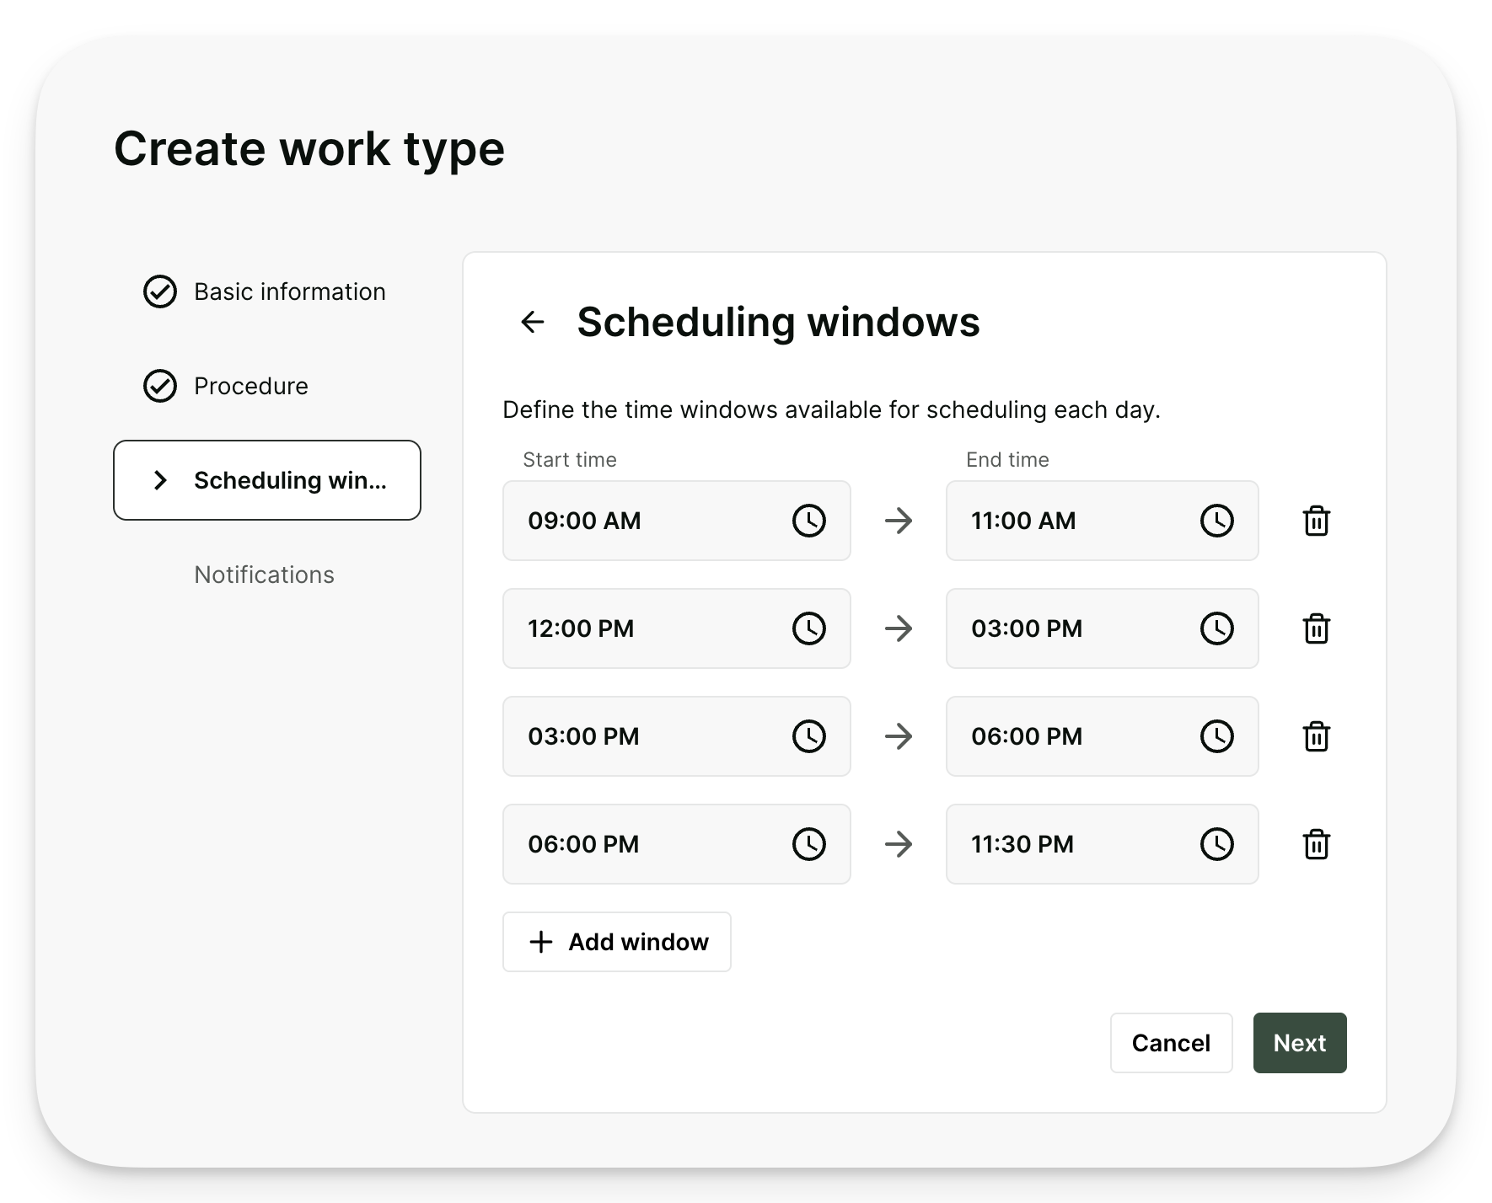Open clock picker on 03:00 PM end time

1217,628
